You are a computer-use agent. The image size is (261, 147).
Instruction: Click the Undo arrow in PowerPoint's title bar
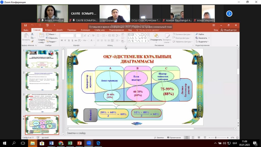[32, 25]
